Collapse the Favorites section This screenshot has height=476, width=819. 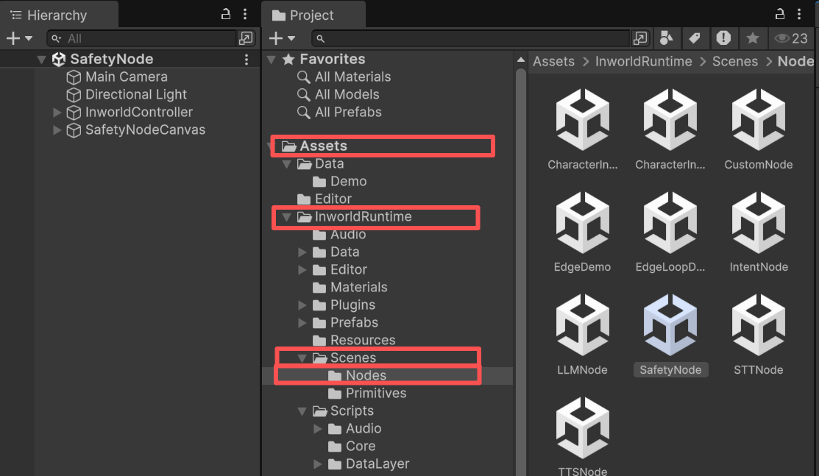point(271,60)
